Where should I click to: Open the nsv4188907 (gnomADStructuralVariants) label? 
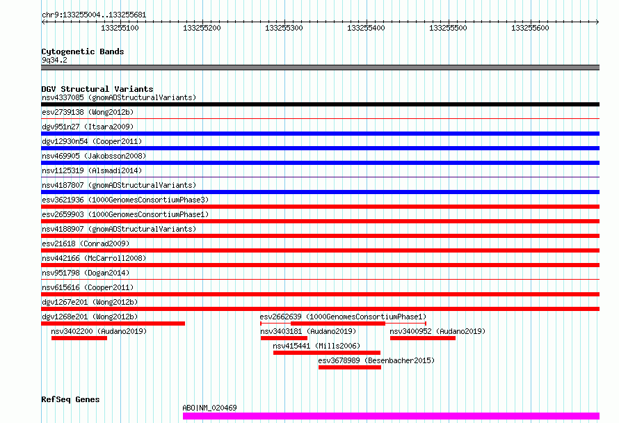click(x=119, y=229)
